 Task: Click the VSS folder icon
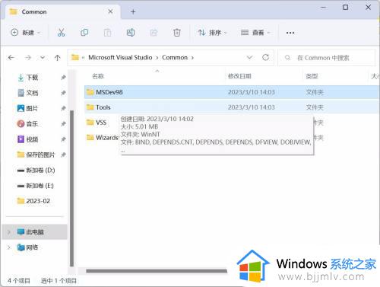click(90, 123)
